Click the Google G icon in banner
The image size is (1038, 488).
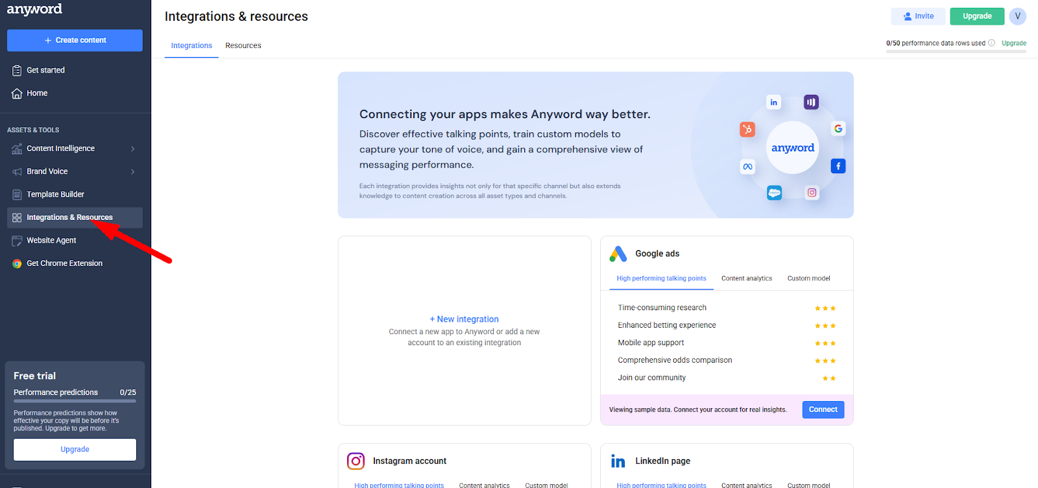[838, 128]
